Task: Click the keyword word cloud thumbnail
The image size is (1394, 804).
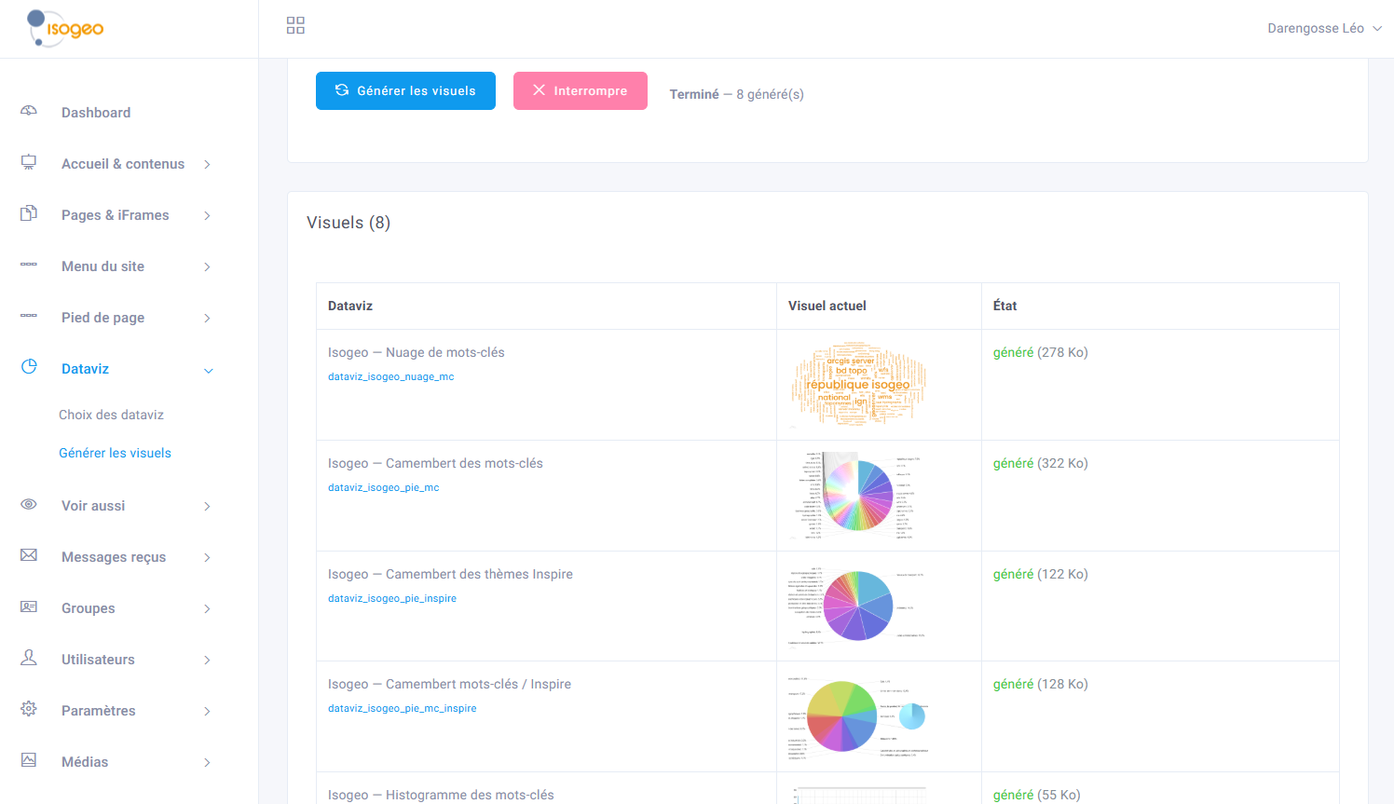Action: tap(858, 386)
